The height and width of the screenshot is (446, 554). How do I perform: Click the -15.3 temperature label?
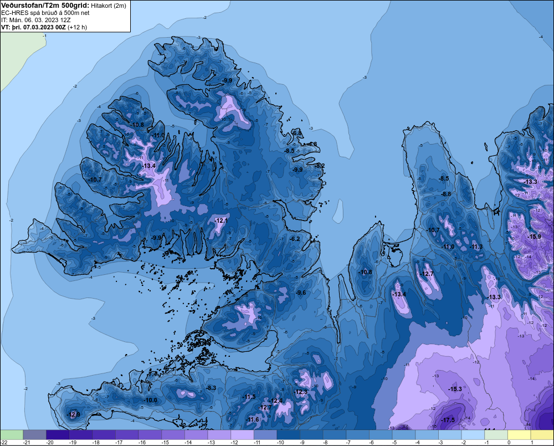(455, 389)
